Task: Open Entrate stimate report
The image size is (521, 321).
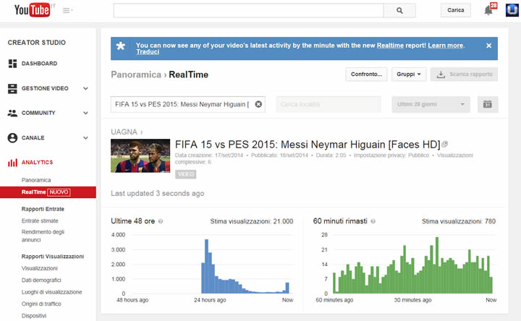Action: [40, 221]
